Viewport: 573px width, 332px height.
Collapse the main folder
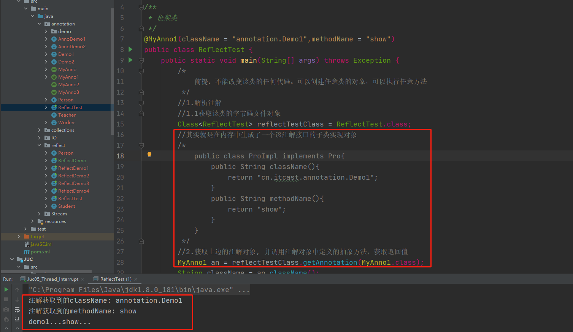[x=26, y=8]
